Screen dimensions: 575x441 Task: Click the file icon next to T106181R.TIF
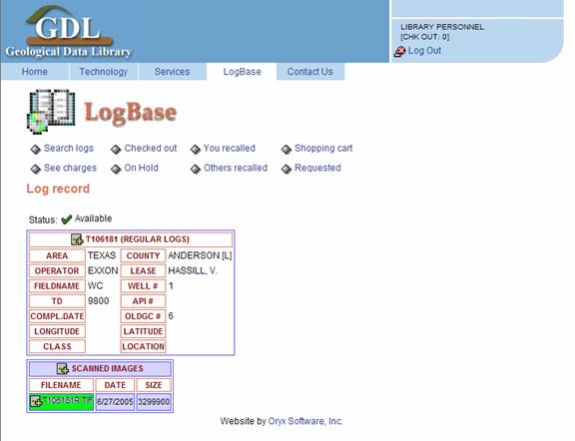[x=36, y=401]
